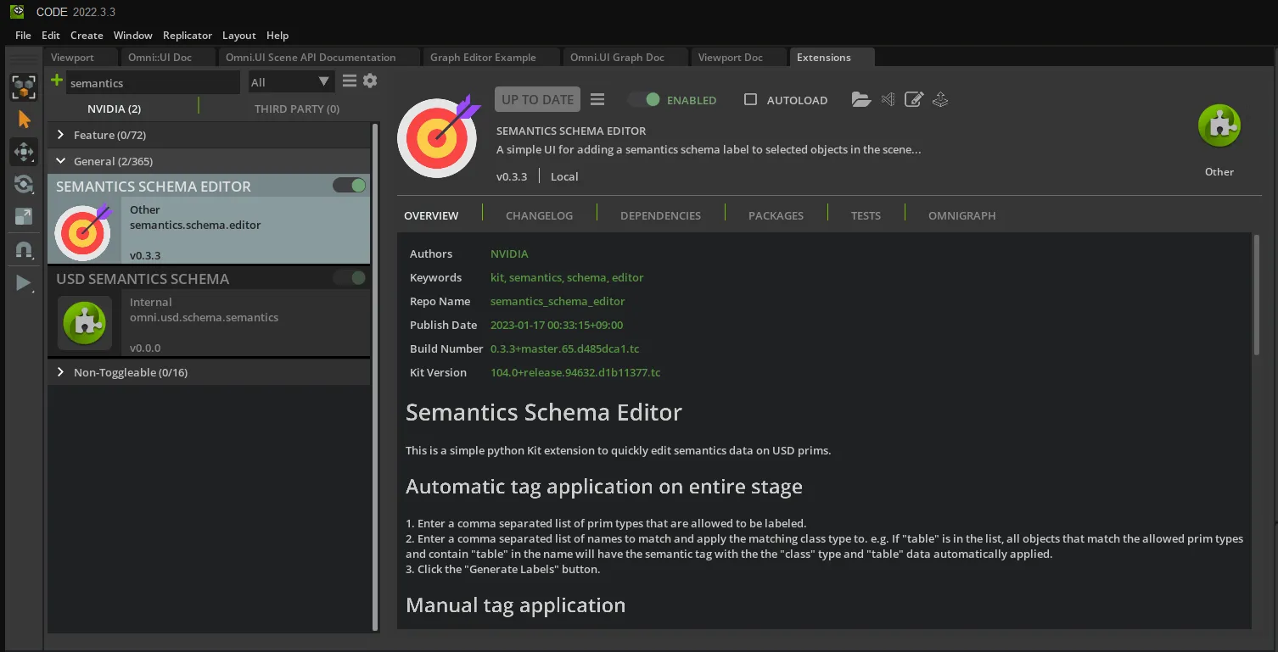
Task: Switch to the CHANGELOG tab
Action: point(539,215)
